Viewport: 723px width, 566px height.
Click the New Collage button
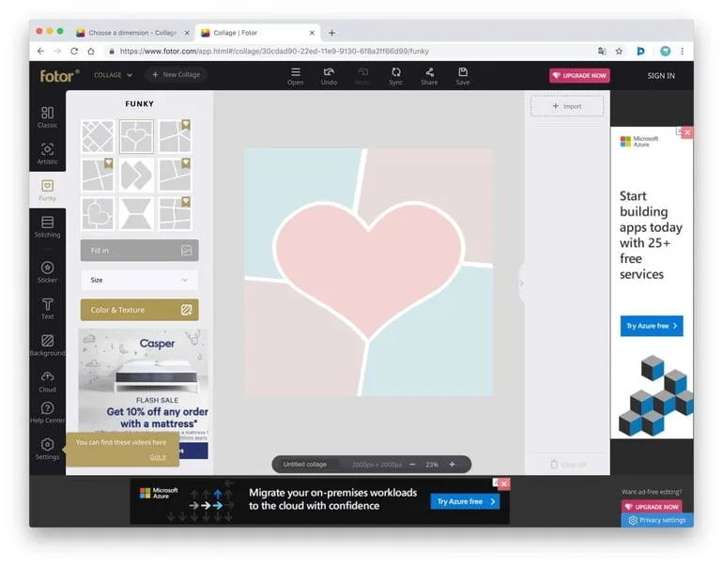pyautogui.click(x=177, y=75)
